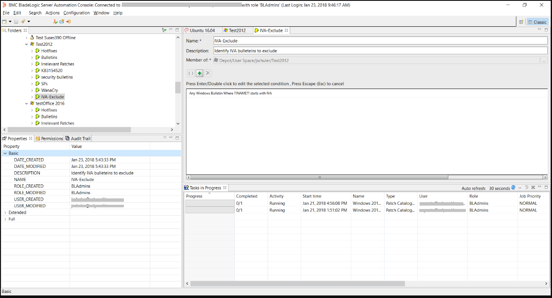Switch to the Permissions tab

[x=49, y=139]
